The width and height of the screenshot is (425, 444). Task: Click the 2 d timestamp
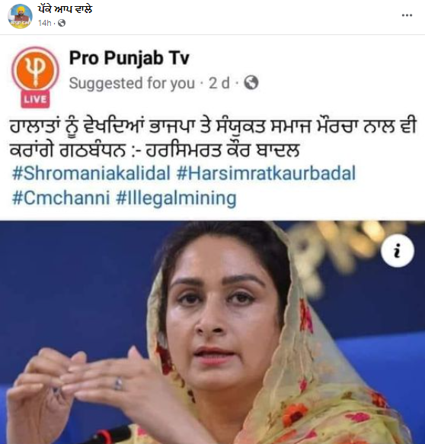click(x=219, y=83)
